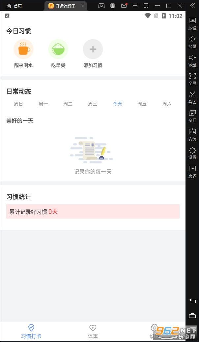Click the input method A icon in status bar
The height and width of the screenshot is (342, 199).
pos(7,16)
